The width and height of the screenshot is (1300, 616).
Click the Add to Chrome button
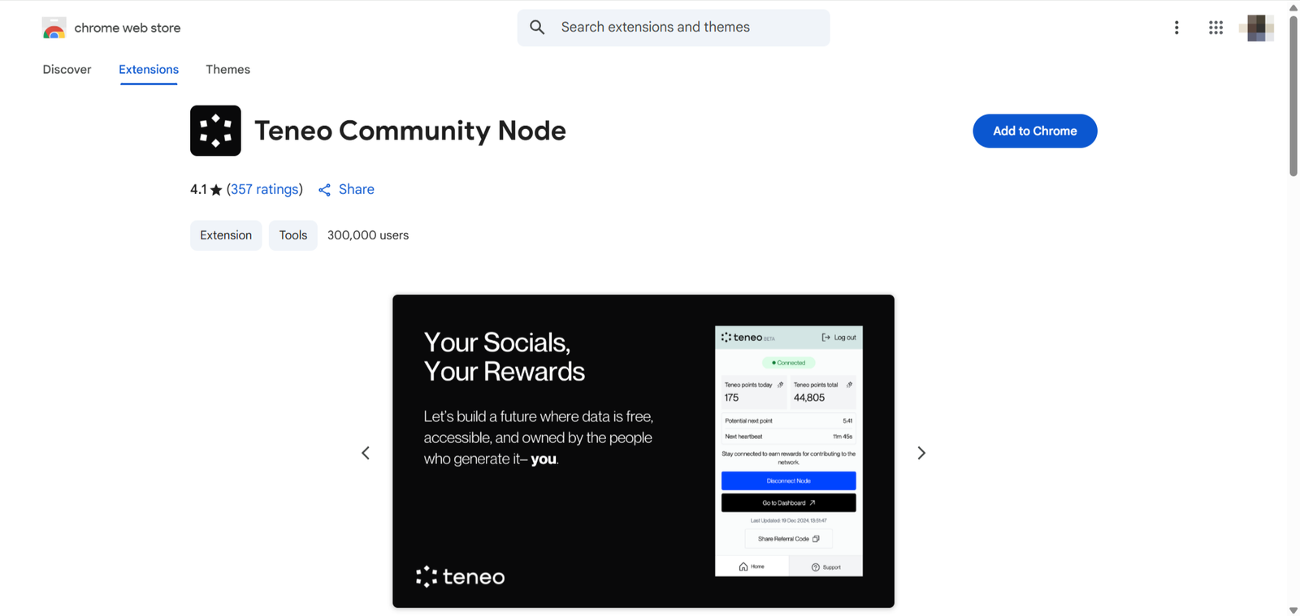point(1034,131)
